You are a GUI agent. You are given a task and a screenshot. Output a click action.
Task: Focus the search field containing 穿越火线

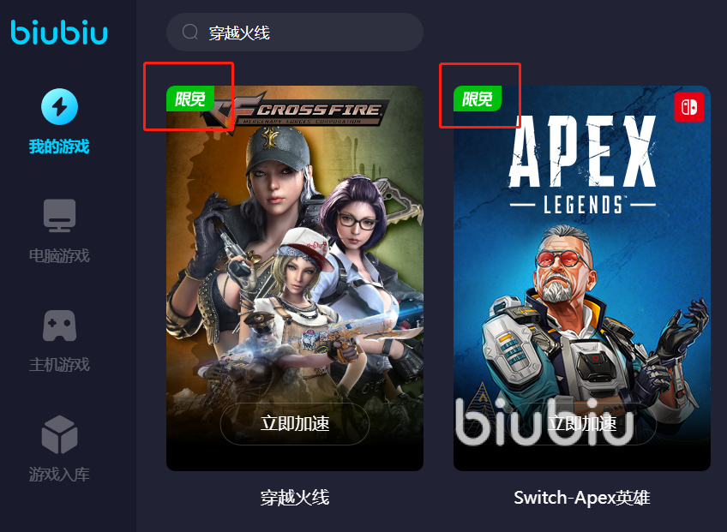coord(295,33)
